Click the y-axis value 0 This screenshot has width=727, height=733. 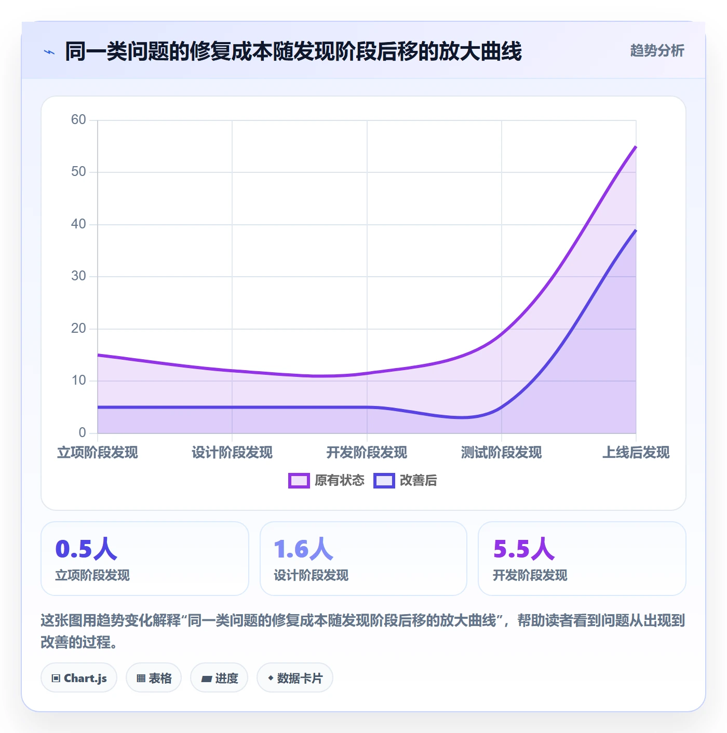(x=82, y=433)
